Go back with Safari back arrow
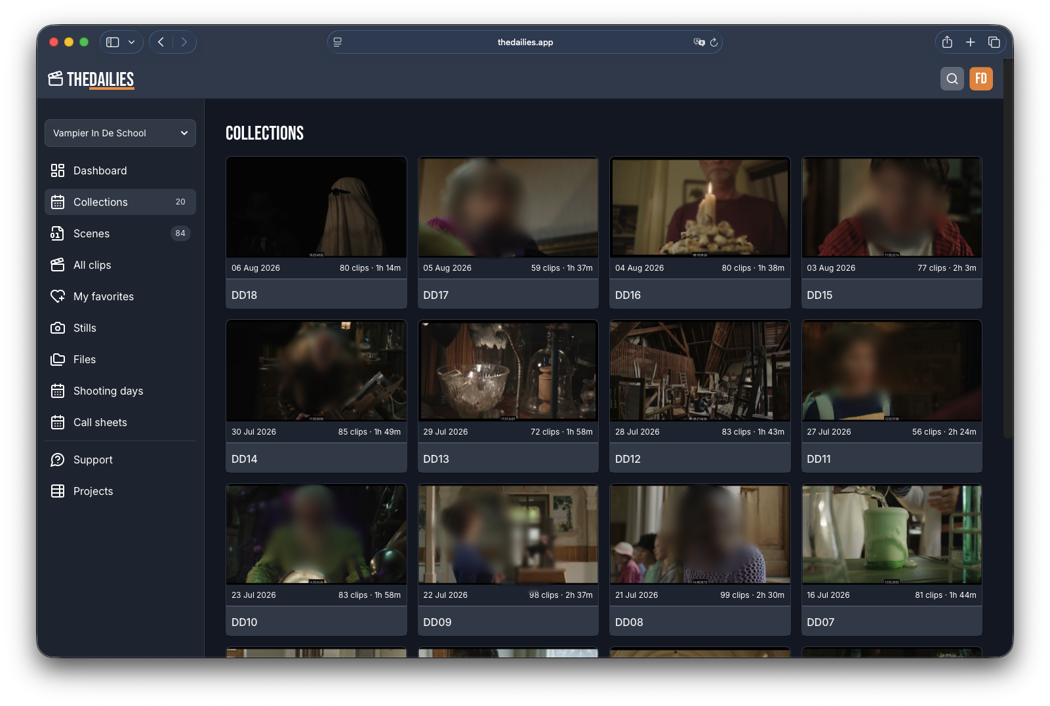This screenshot has height=706, width=1050. 161,42
